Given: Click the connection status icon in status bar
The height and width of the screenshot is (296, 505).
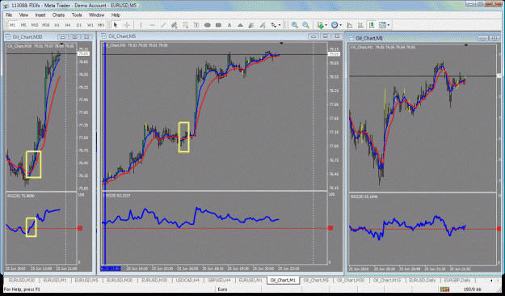Looking at the screenshot, I should 444,290.
